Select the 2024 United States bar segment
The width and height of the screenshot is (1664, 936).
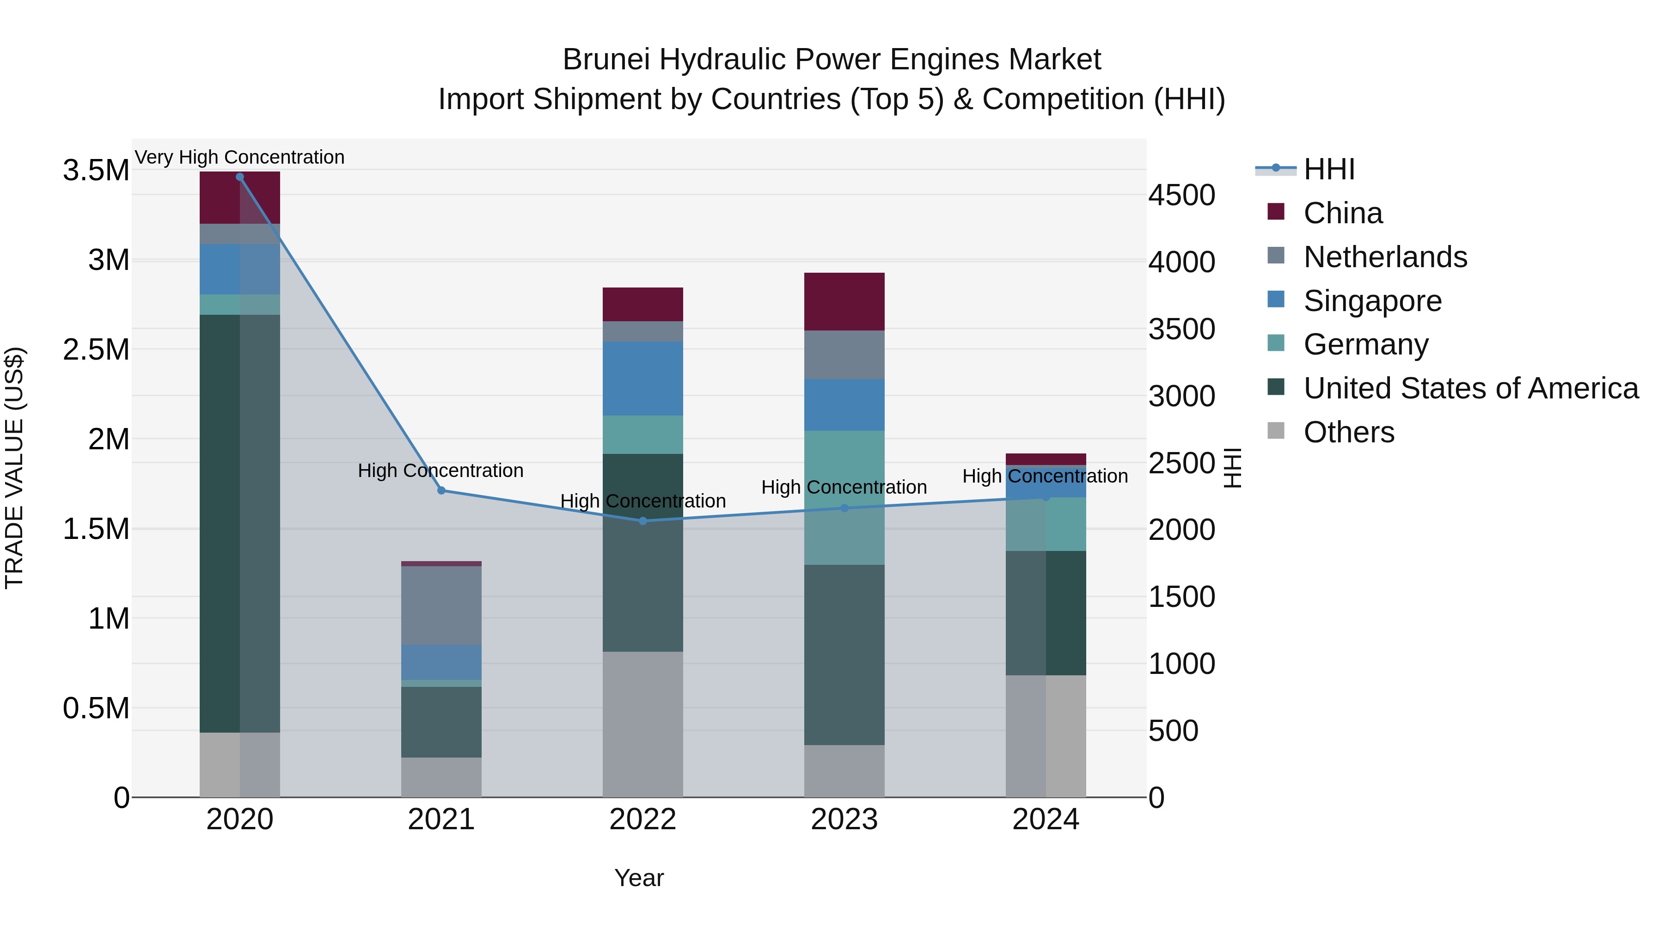click(1046, 613)
